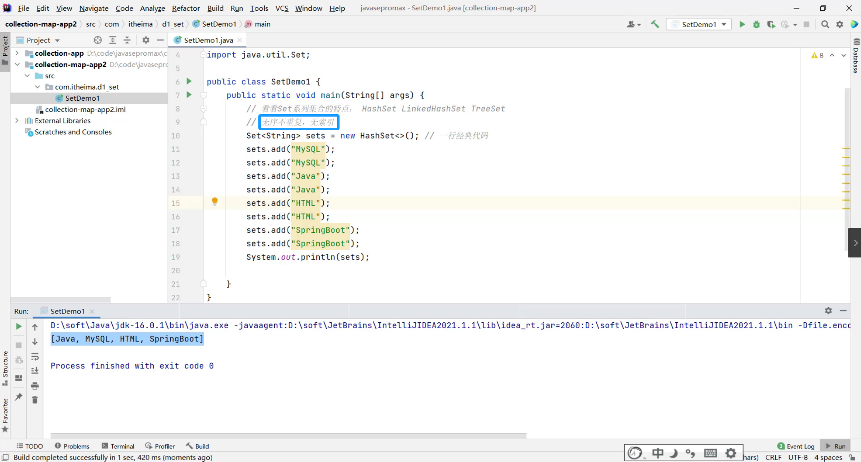The image size is (861, 462).
Task: Switch to the Terminal tool tab
Action: tap(118, 446)
